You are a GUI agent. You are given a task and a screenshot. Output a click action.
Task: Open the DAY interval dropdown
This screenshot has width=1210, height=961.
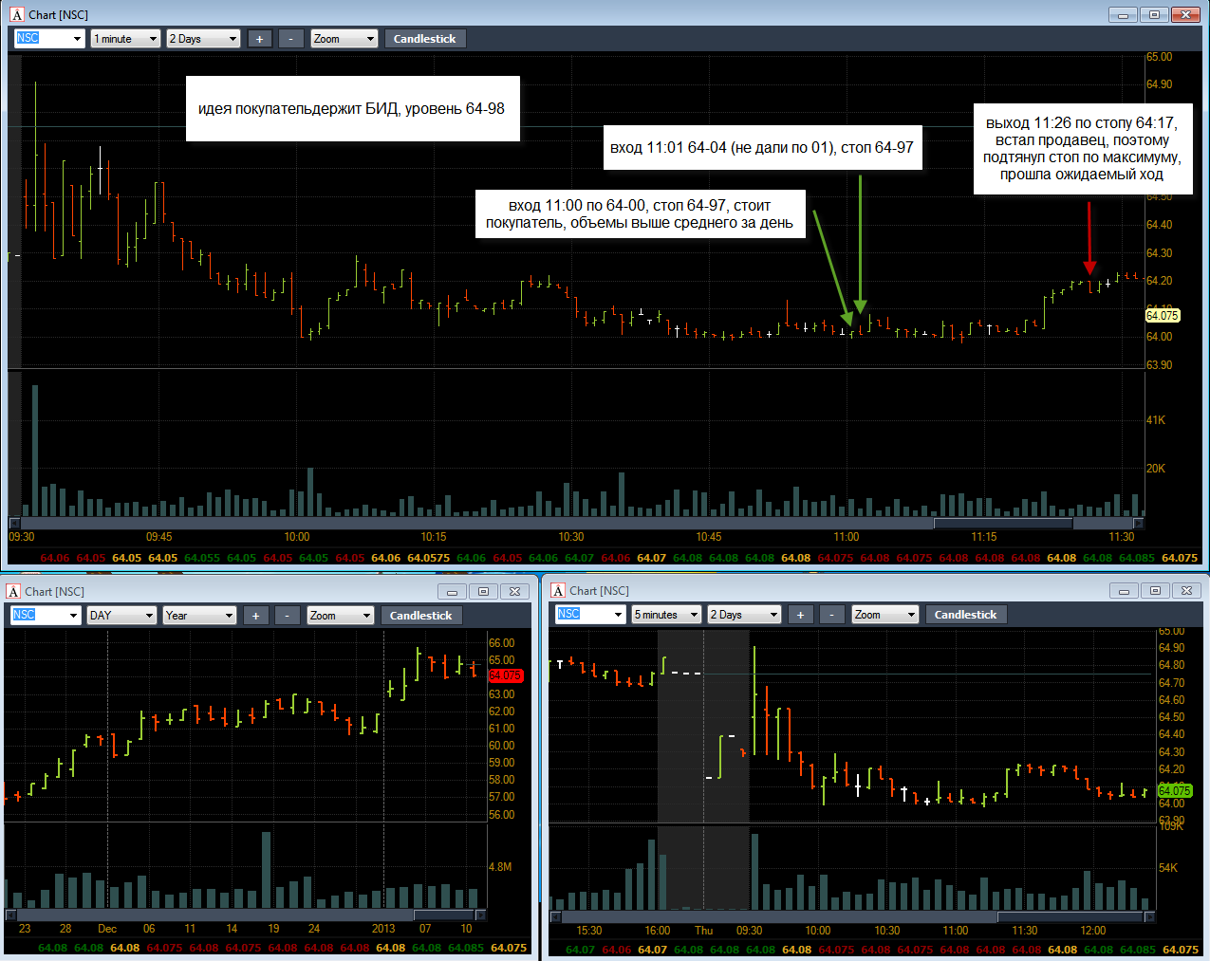(x=121, y=616)
